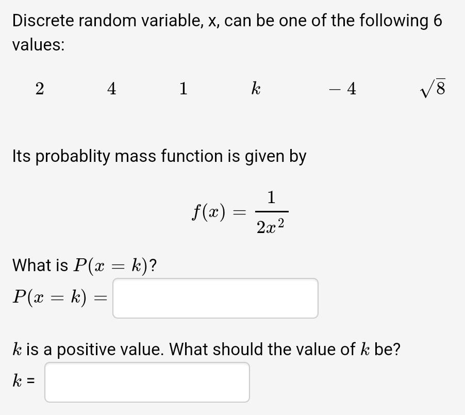465x415 pixels.
Task: Click the f(x) symbol in the equation
Action: tap(208, 211)
